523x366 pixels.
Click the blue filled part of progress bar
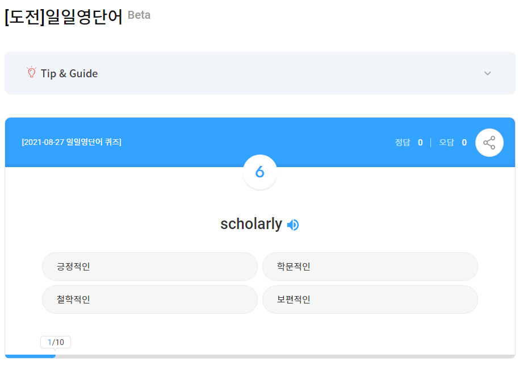click(x=30, y=356)
